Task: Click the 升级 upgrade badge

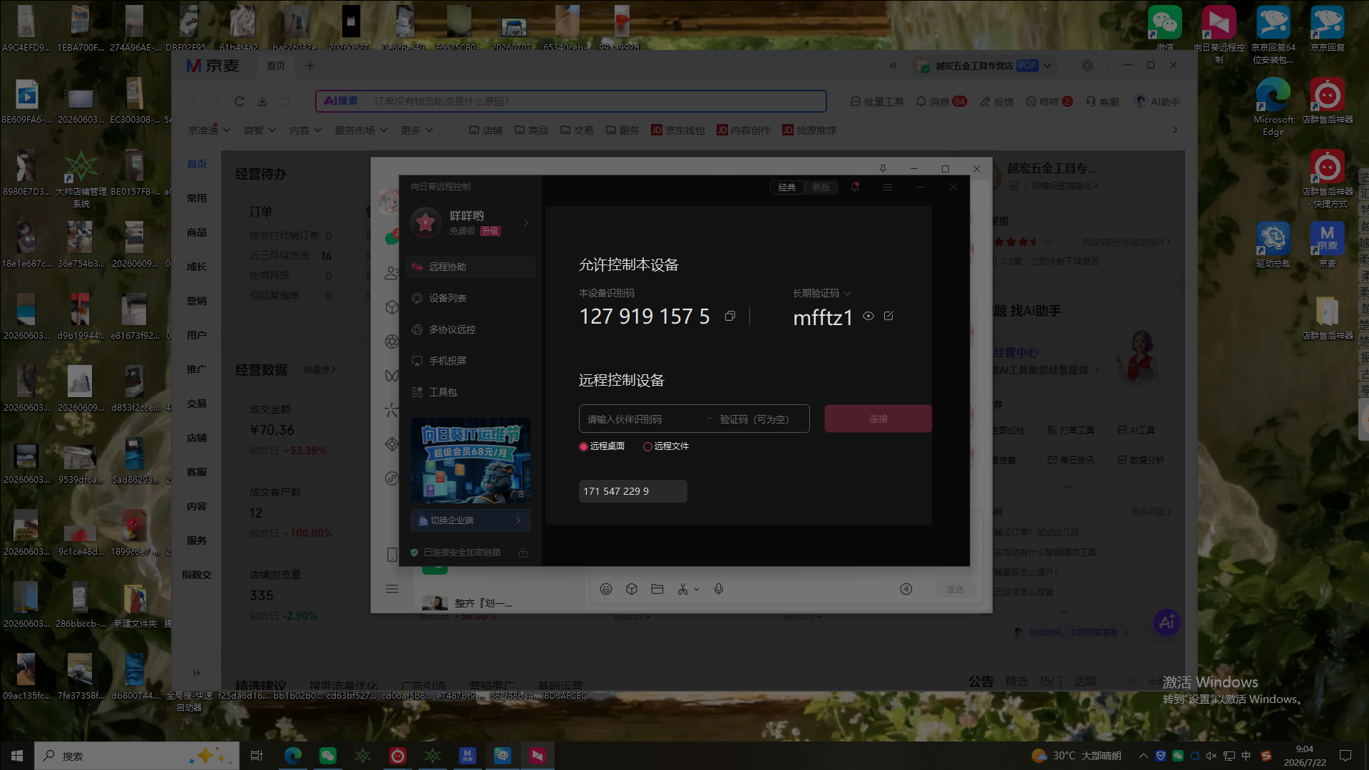Action: [491, 231]
